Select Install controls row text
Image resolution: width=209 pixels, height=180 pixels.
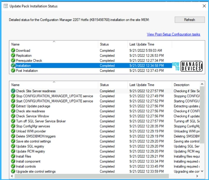(x=26, y=166)
